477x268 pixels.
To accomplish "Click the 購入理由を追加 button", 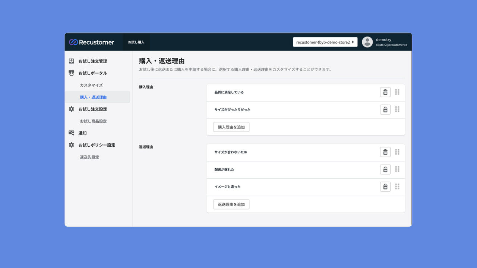I will pyautogui.click(x=231, y=127).
